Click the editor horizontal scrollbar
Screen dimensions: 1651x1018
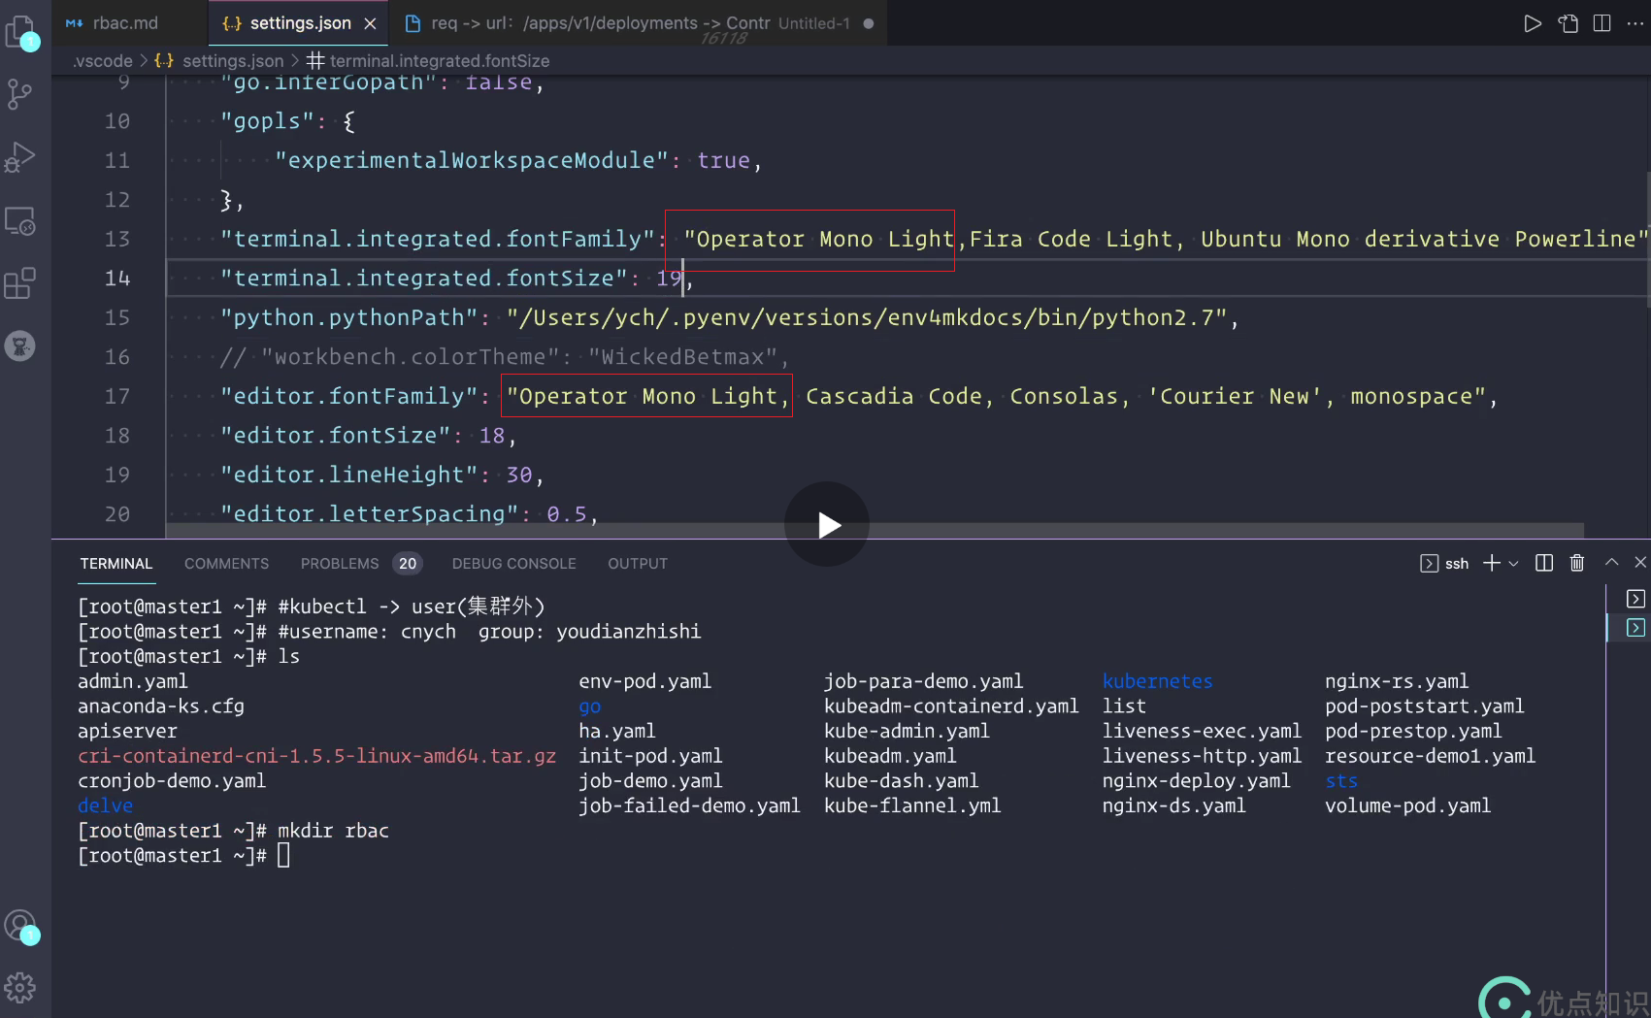click(x=875, y=531)
